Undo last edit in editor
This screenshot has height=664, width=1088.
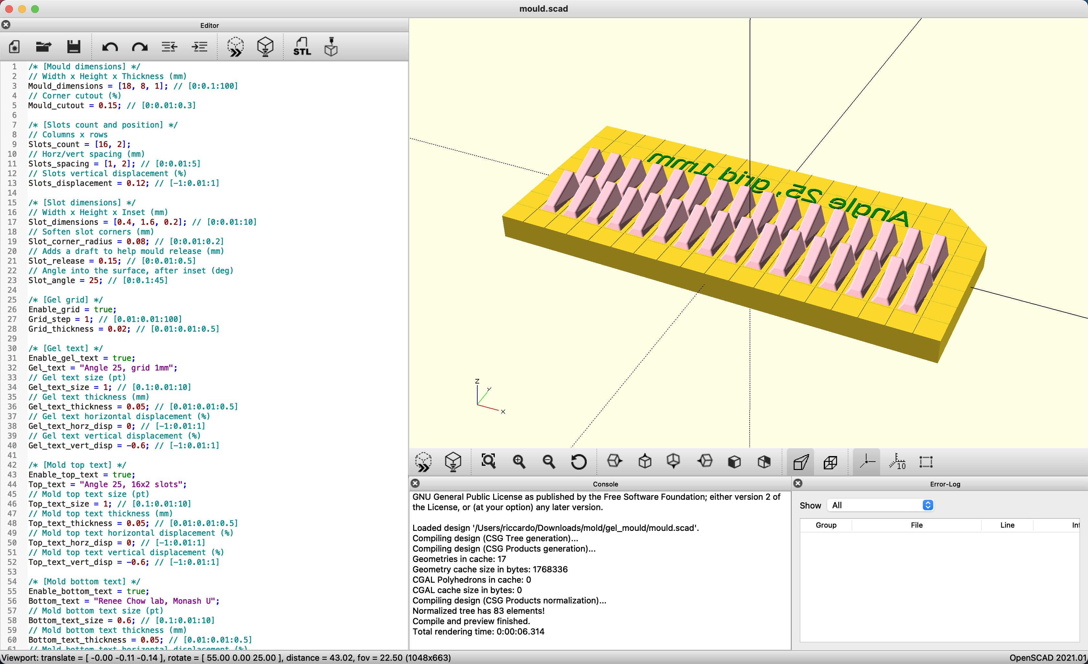109,46
